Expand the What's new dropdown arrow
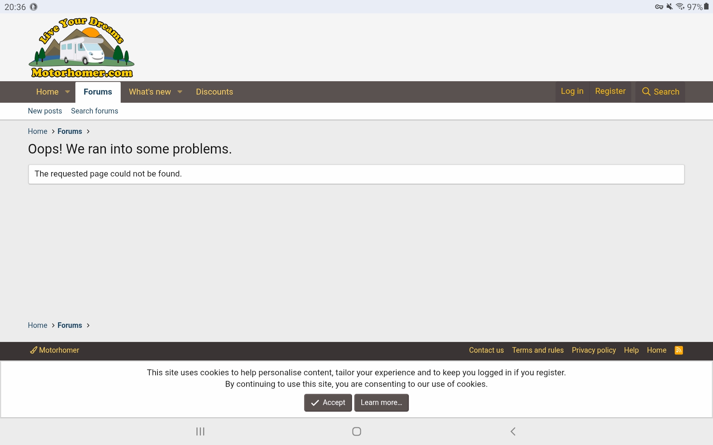Viewport: 713px width, 445px height. click(x=180, y=92)
